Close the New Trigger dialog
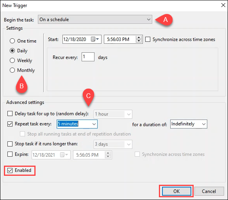The height and width of the screenshot is (200, 228). pyautogui.click(x=223, y=5)
